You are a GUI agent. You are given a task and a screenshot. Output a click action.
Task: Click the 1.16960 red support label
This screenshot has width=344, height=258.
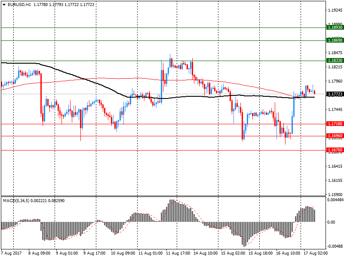tap(335, 136)
